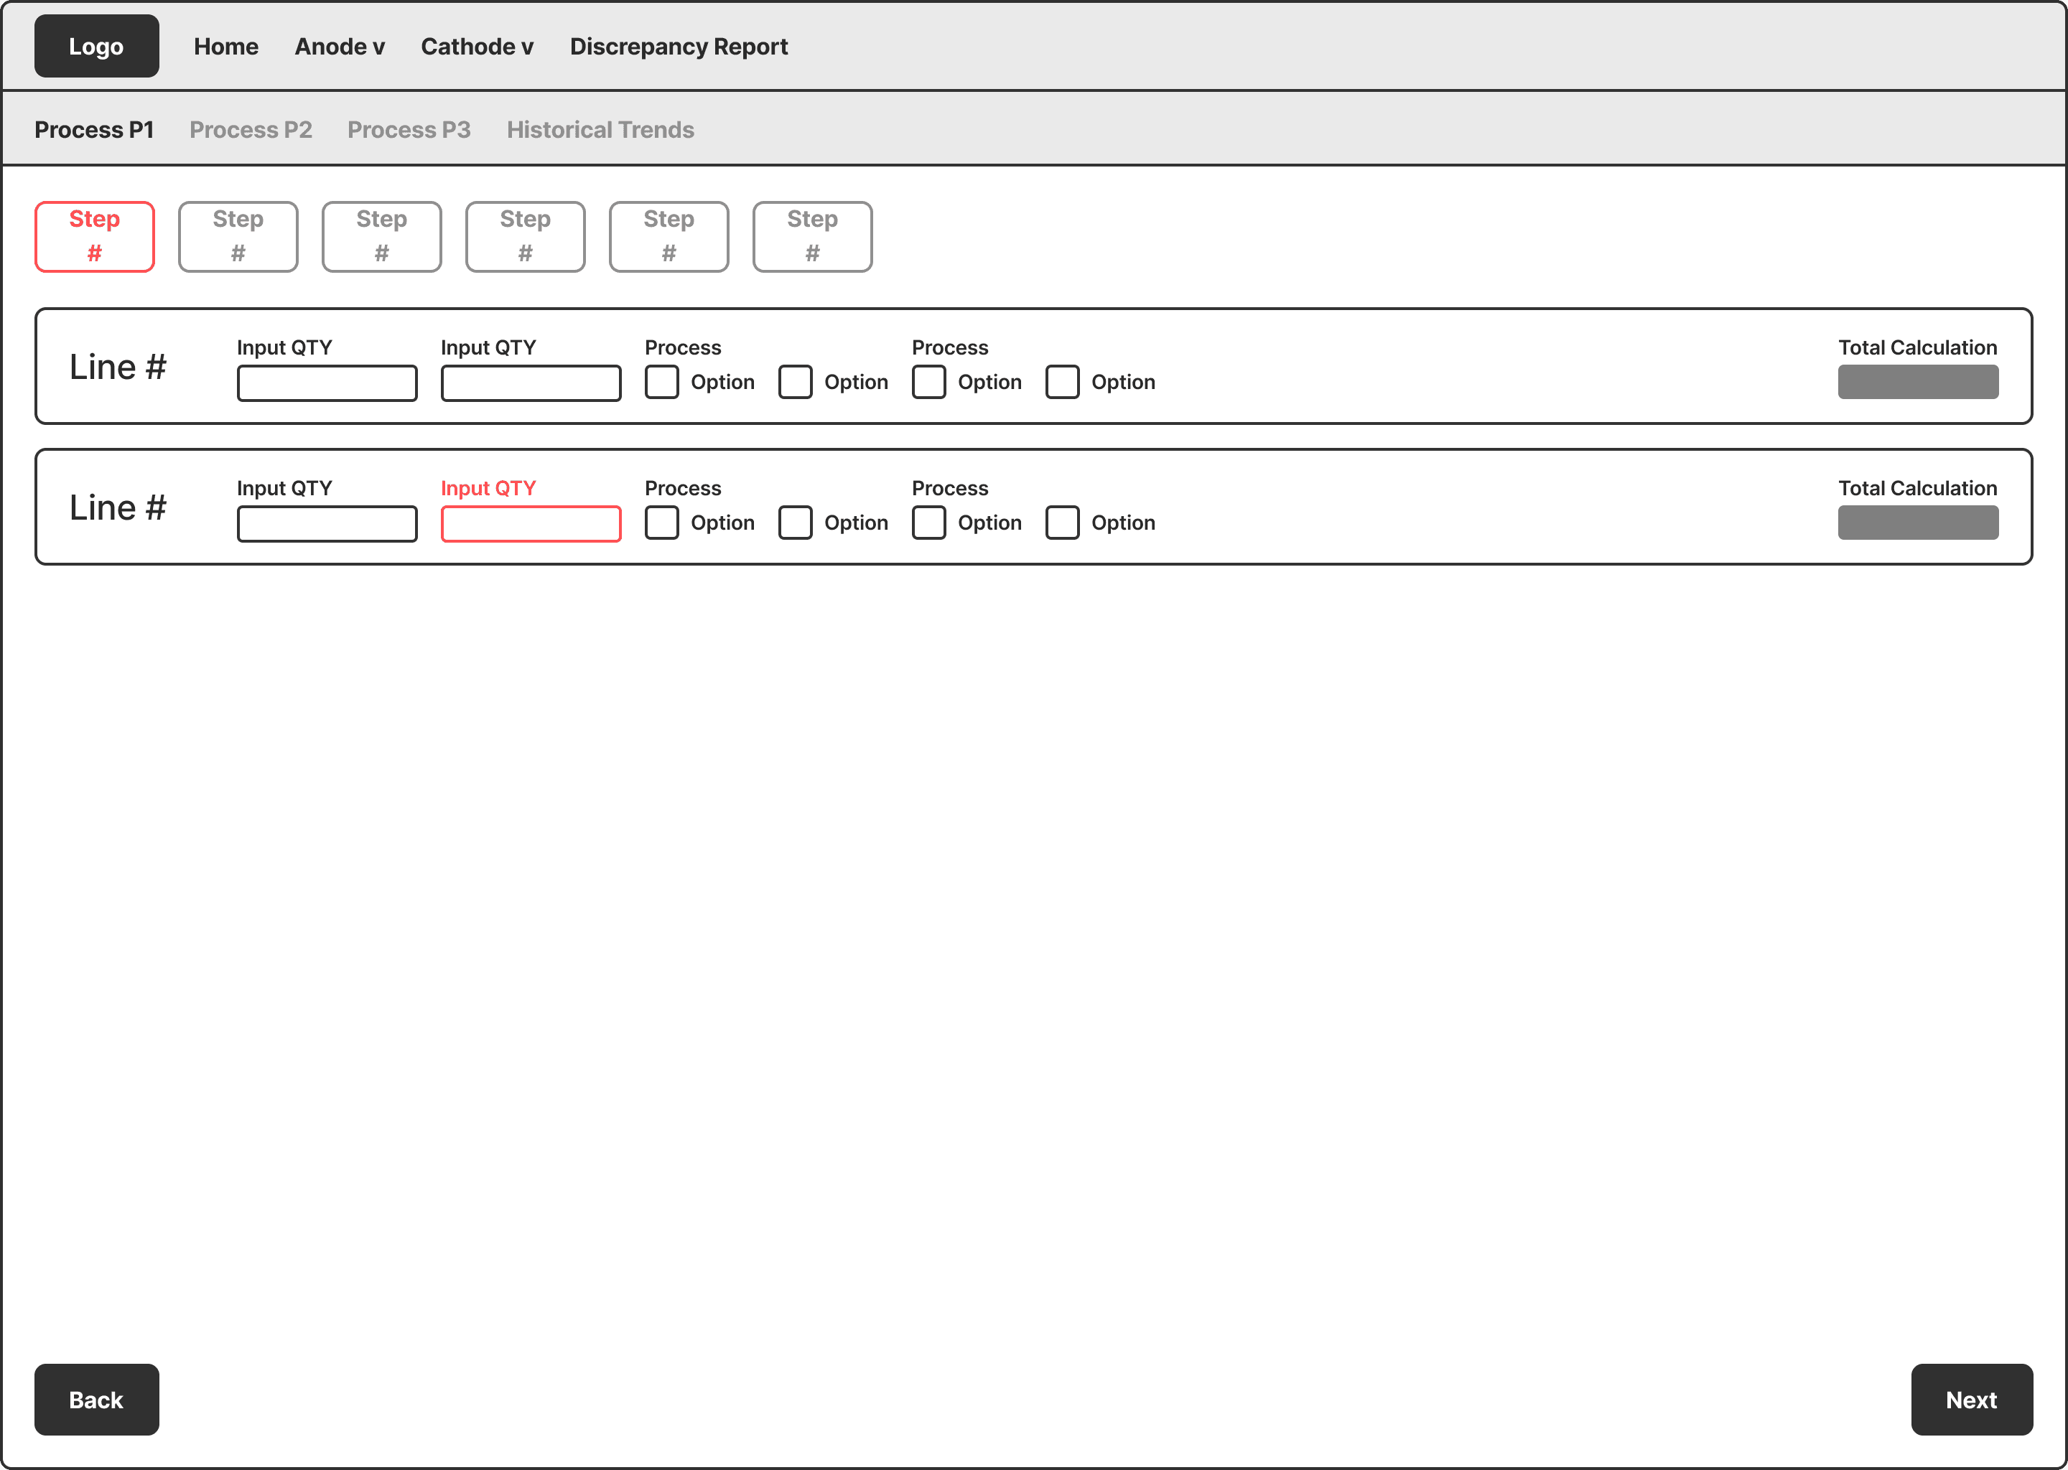Select the Process P3 tab
This screenshot has width=2068, height=1470.
tap(409, 129)
